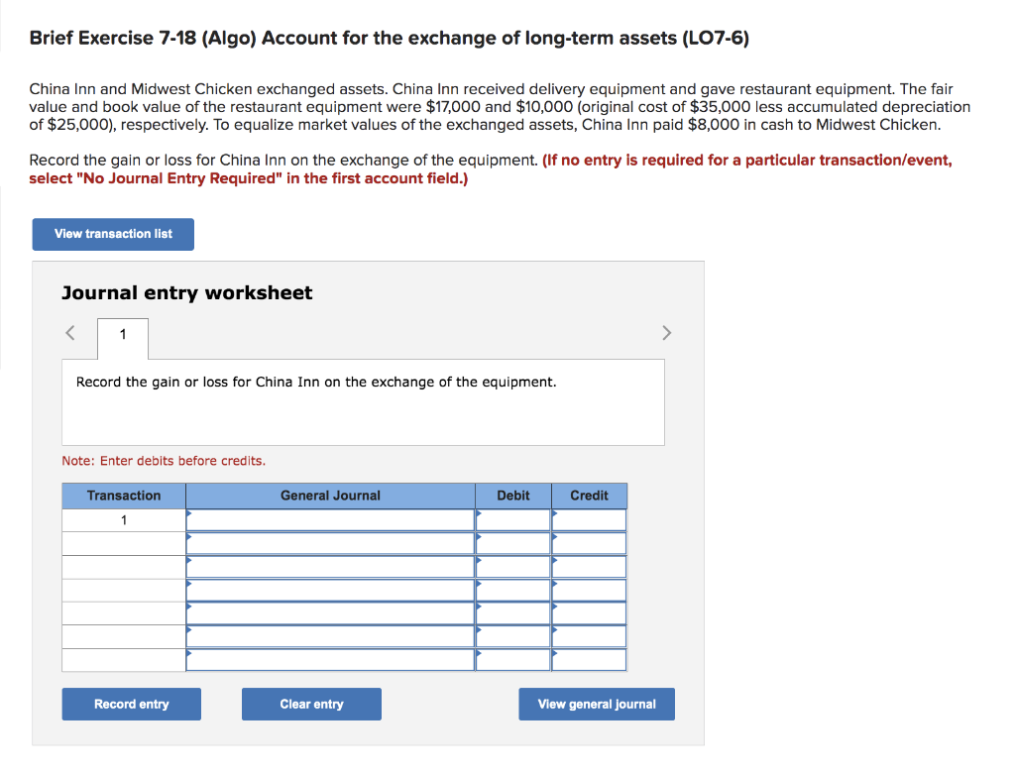Open the general journal via View general journal

pyautogui.click(x=596, y=704)
